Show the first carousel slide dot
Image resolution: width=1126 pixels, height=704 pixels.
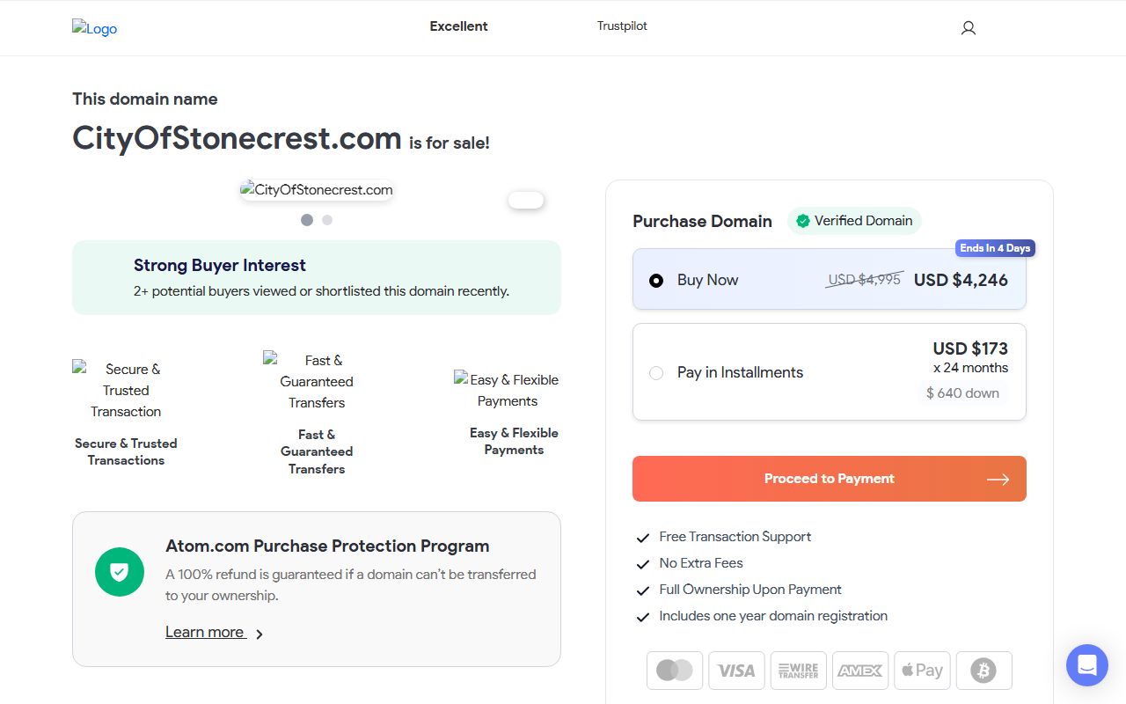point(307,220)
